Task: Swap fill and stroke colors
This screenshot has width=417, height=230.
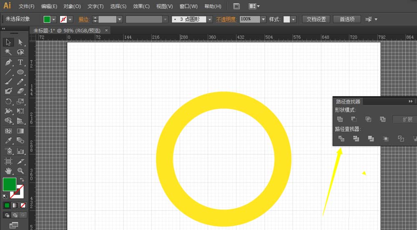Action: (22, 179)
